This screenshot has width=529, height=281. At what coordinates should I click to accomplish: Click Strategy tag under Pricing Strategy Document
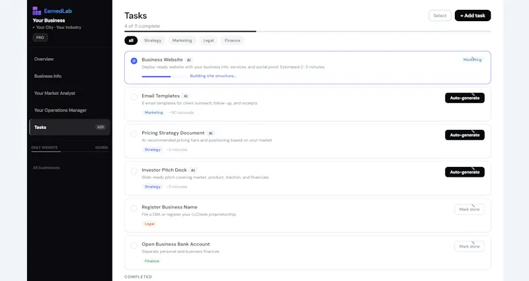pyautogui.click(x=153, y=150)
